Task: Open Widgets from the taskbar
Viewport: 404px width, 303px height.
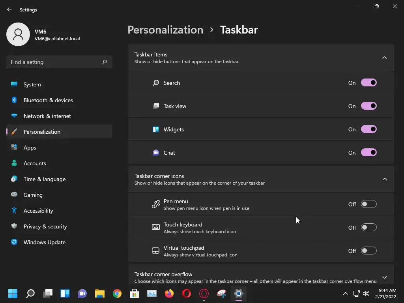Action: (x=65, y=294)
